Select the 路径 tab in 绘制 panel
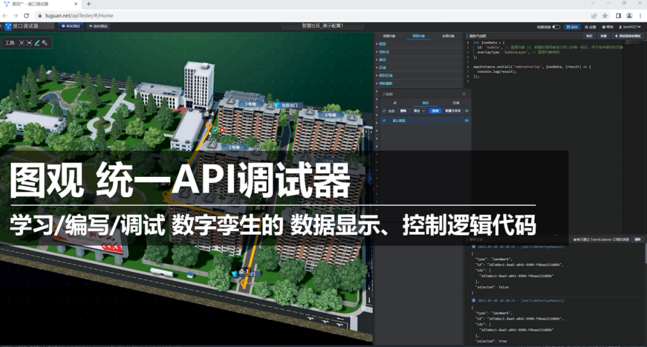The image size is (647, 347). click(x=426, y=103)
